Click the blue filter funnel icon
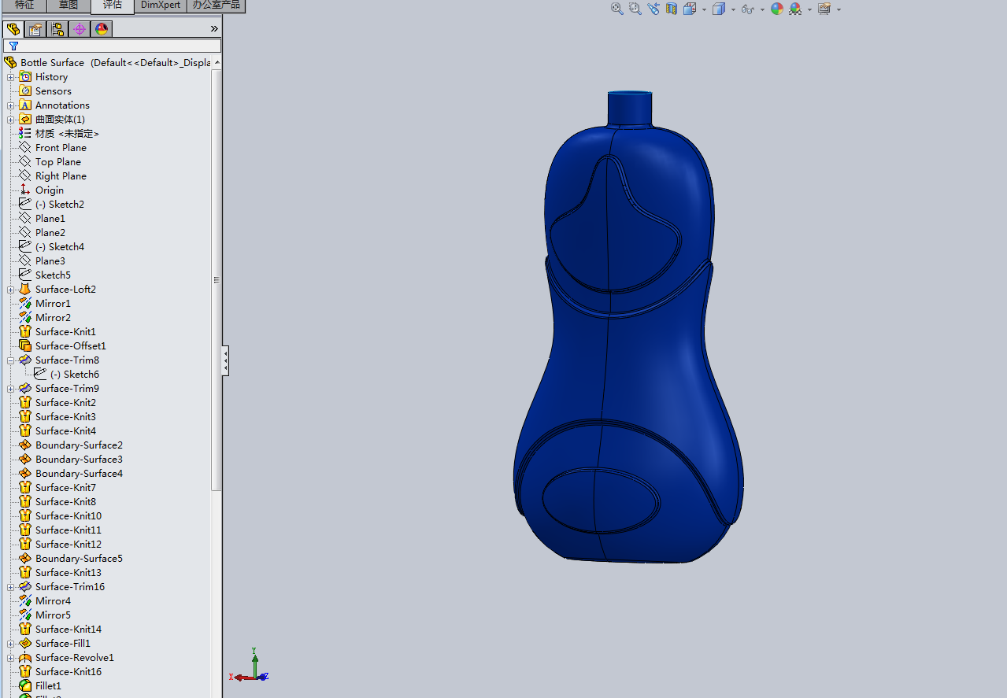Screen dimensions: 1007x698 [x=13, y=46]
